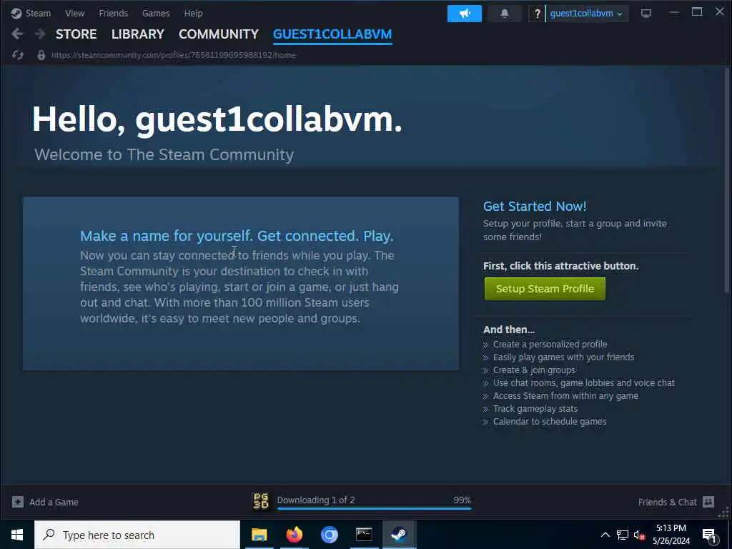Viewport: 732px width, 549px height.
Task: Click the Setup Steam Profile button
Action: click(x=545, y=289)
